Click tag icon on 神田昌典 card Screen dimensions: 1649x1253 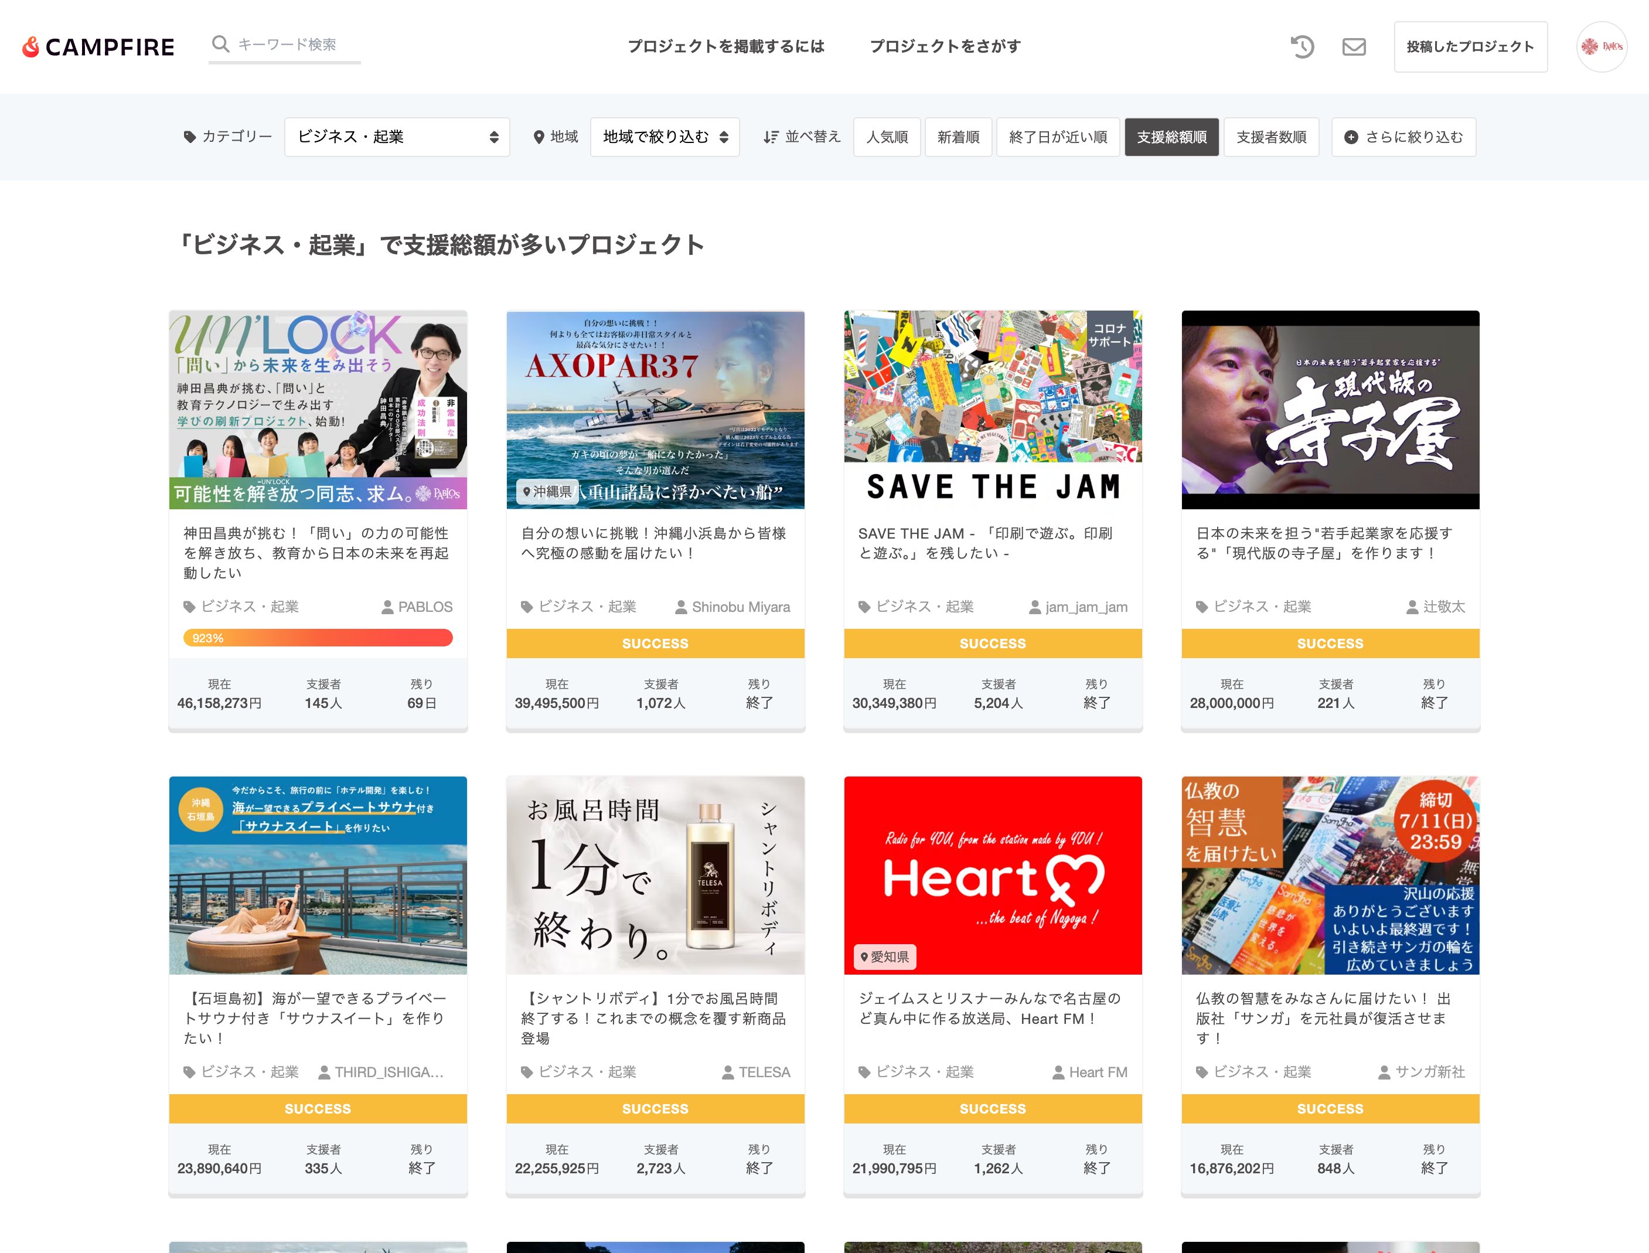(x=189, y=607)
